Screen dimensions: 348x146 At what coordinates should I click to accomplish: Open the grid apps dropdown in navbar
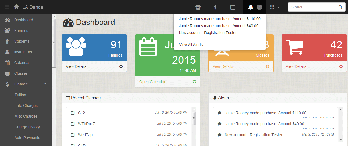coord(275,7)
